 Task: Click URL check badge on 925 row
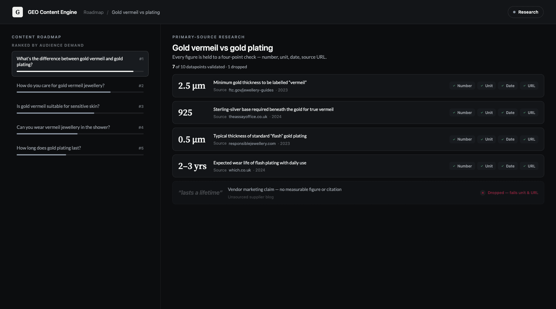tap(529, 113)
